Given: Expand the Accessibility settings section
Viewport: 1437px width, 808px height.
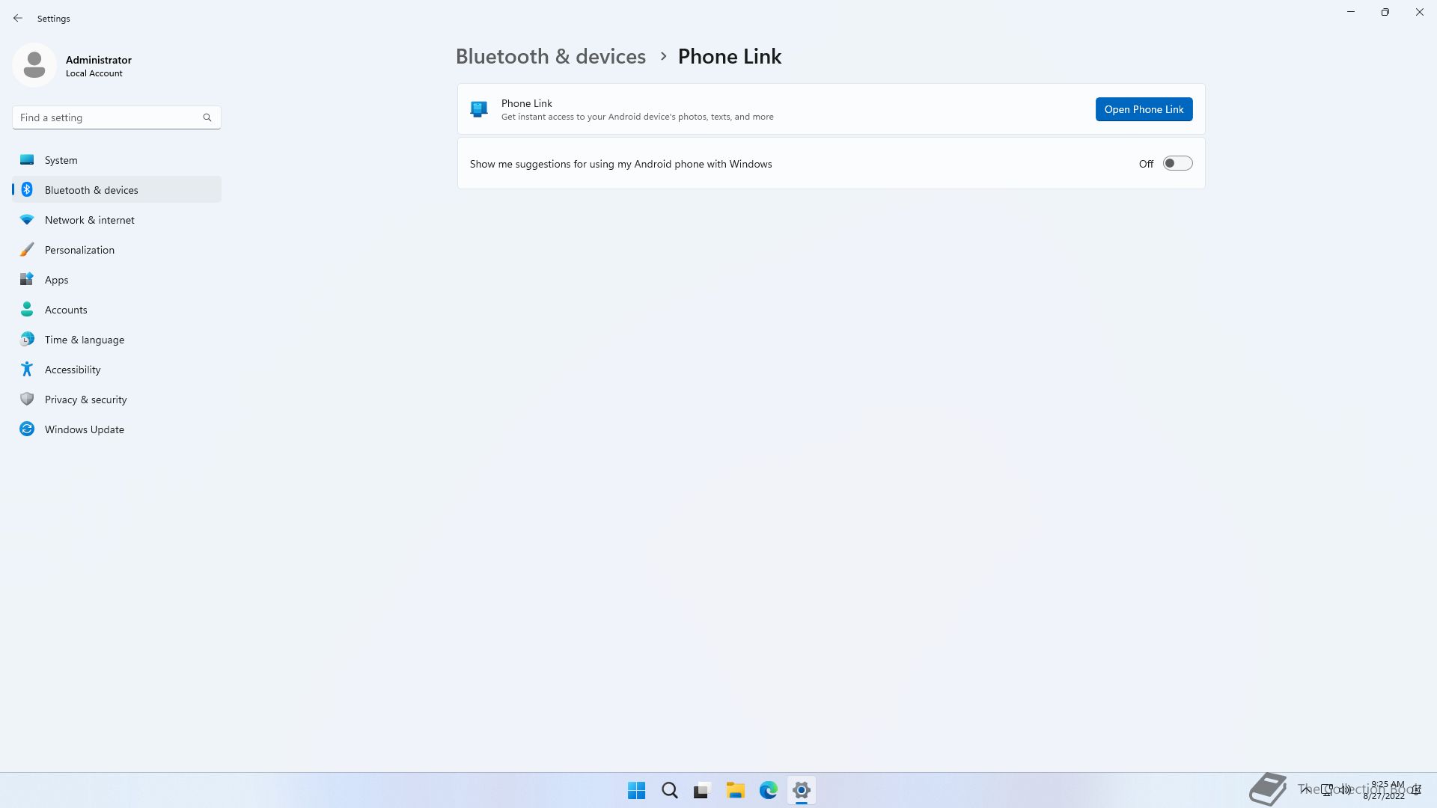Looking at the screenshot, I should 72,369.
